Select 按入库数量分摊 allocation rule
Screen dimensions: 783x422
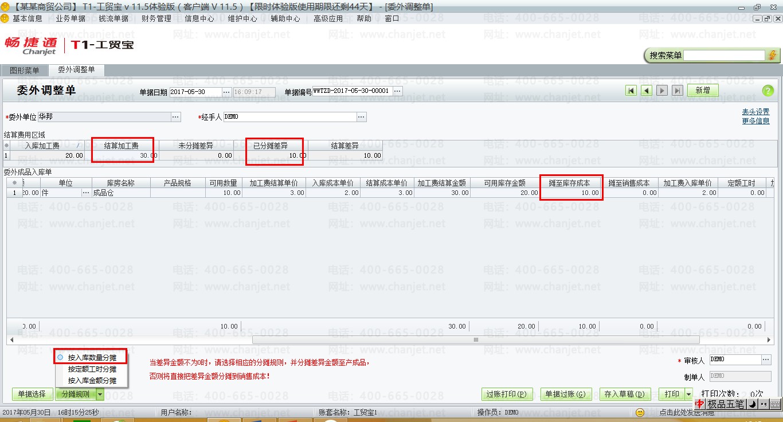click(x=92, y=358)
